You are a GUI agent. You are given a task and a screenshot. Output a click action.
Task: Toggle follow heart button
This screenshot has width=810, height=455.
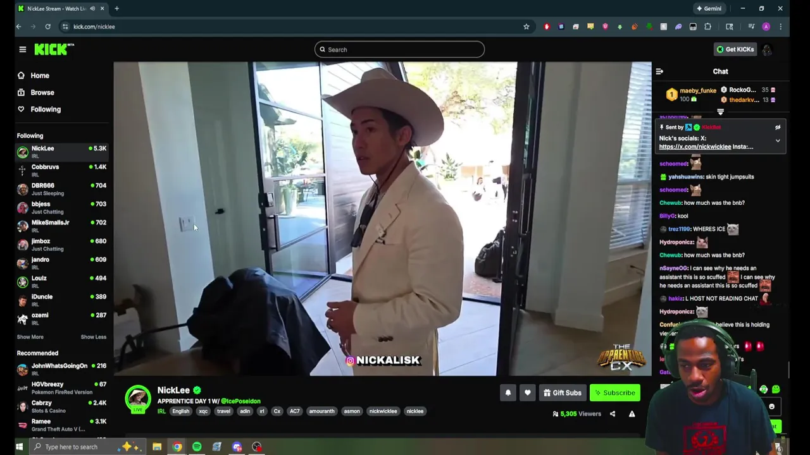click(527, 393)
